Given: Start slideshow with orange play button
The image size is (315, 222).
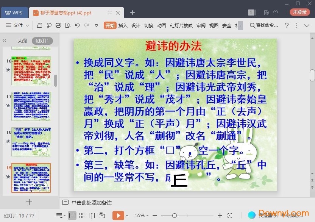Looking at the screenshot, I should [x=118, y=216].
